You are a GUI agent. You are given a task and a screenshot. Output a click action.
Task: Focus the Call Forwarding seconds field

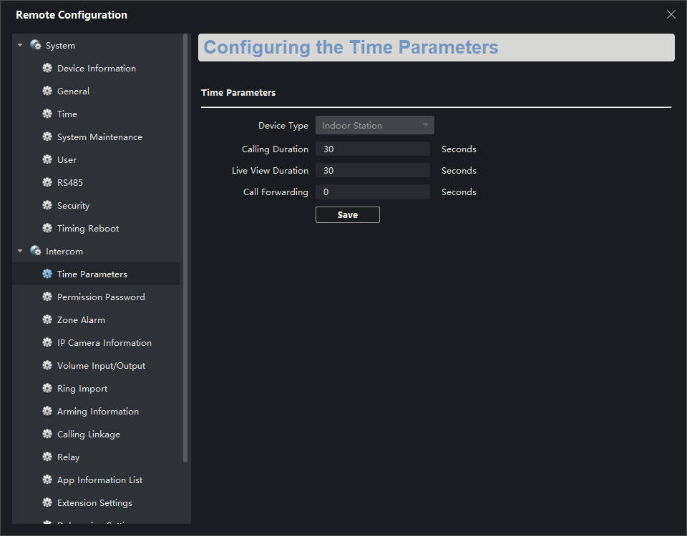372,192
